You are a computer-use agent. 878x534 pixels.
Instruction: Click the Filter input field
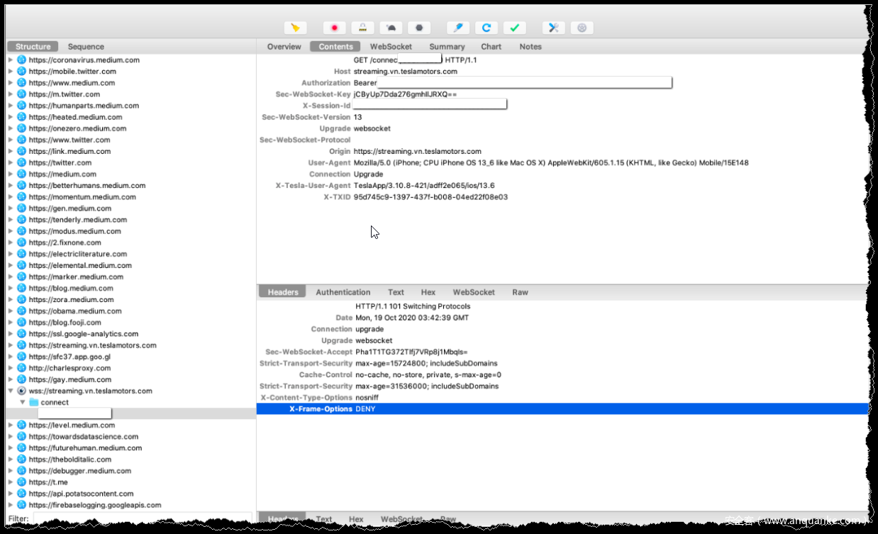pos(142,519)
